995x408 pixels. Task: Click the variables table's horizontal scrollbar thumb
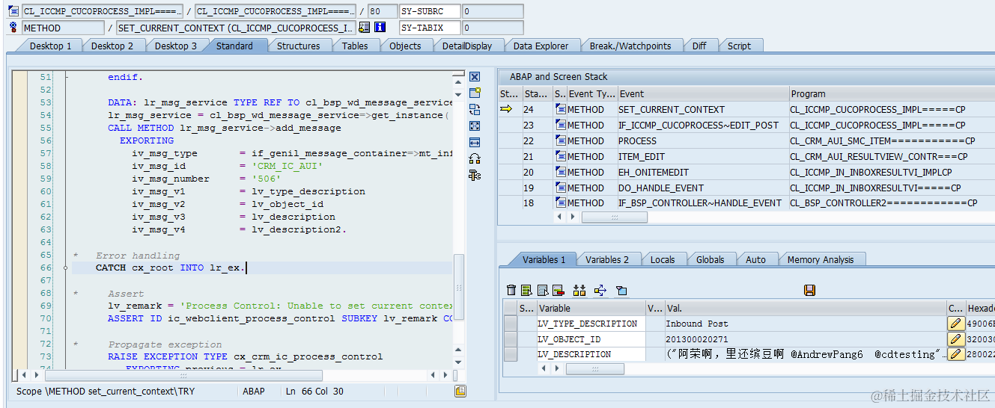point(594,369)
